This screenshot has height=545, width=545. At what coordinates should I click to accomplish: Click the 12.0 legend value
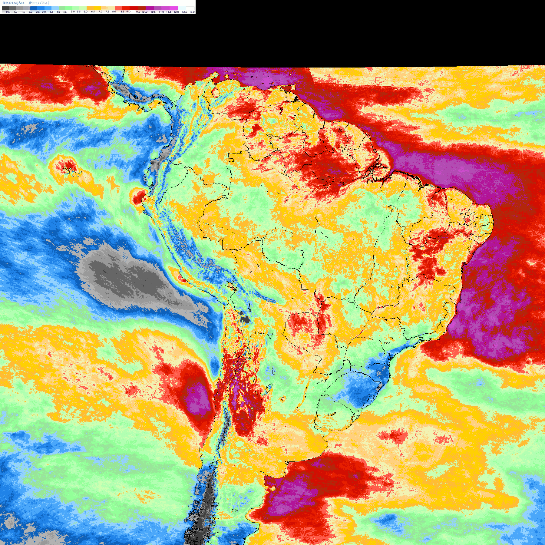[176, 12]
